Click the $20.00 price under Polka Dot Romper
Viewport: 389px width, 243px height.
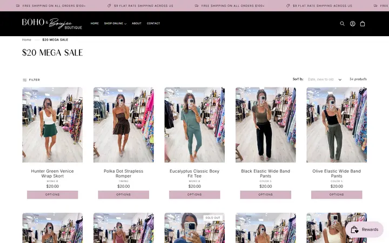pyautogui.click(x=123, y=186)
